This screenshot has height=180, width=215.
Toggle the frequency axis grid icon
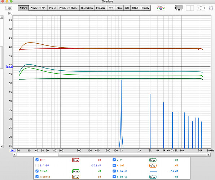(x=190, y=8)
